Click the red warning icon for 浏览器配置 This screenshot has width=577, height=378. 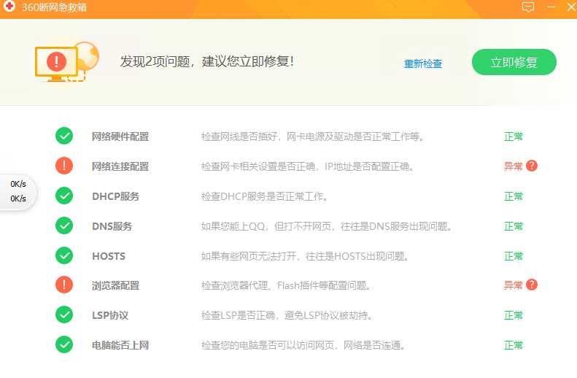64,285
